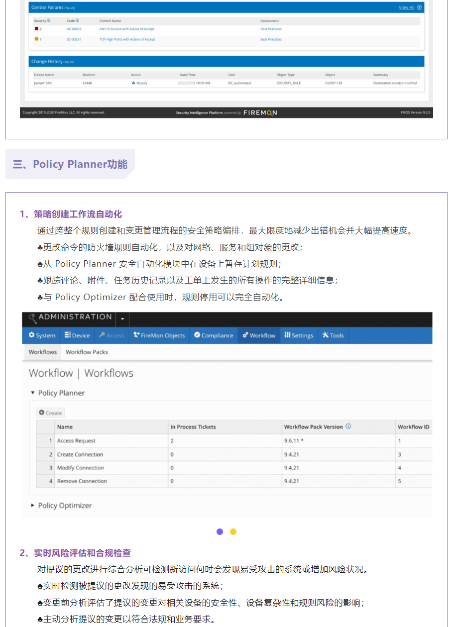Image resolution: width=454 pixels, height=627 pixels.
Task: Click the '三、Policy Planner功能' section heading
Action: [x=70, y=164]
